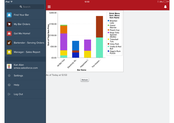Tap the Bluetooth icon in status bar

[158, 2]
